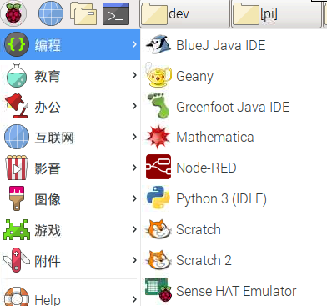Expand the 图像 submenu arrow
This screenshot has width=327, height=306.
click(x=134, y=198)
